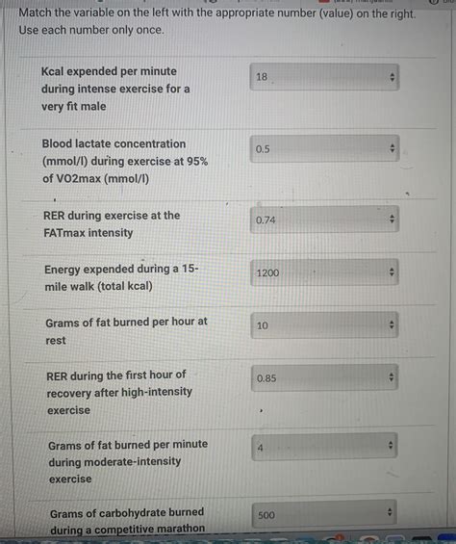Open the dropdown showing value 1200
456x544 pixels.
[x=324, y=272]
